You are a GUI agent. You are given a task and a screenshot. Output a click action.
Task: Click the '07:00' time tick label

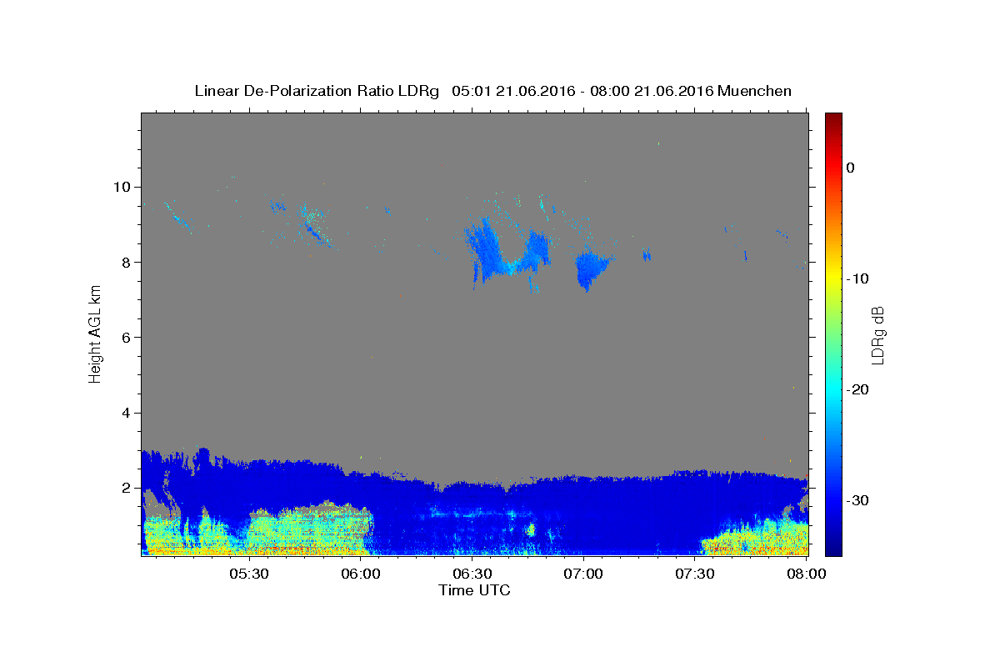point(583,574)
